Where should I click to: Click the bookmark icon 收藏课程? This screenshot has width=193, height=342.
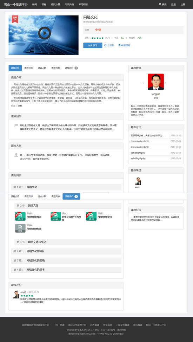coord(119,45)
